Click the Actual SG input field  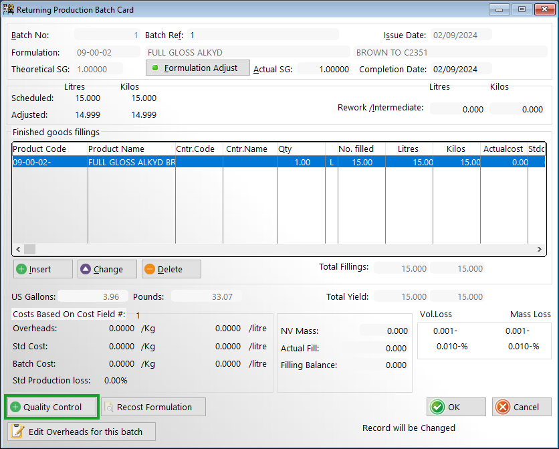[324, 69]
